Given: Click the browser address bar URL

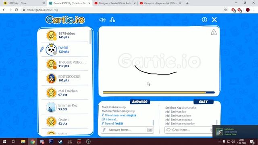Looking at the screenshot, I should click(x=42, y=10).
